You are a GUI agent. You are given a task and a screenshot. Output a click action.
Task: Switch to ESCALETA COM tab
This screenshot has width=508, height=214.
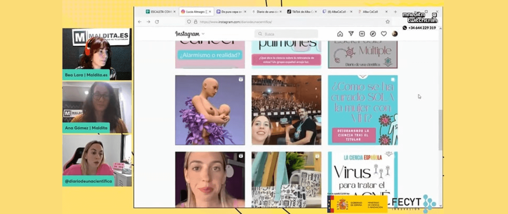(158, 12)
